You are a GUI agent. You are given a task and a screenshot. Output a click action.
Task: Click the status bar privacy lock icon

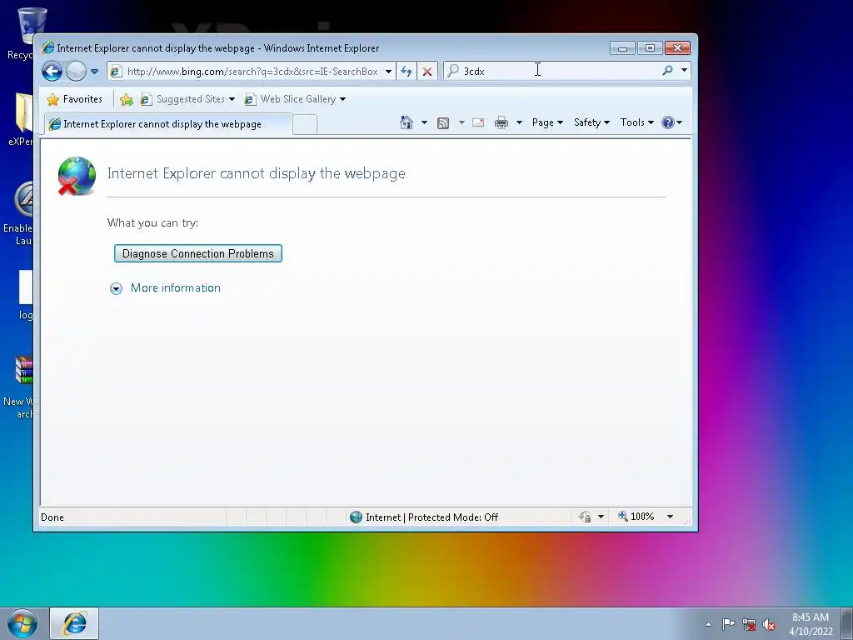pyautogui.click(x=586, y=517)
